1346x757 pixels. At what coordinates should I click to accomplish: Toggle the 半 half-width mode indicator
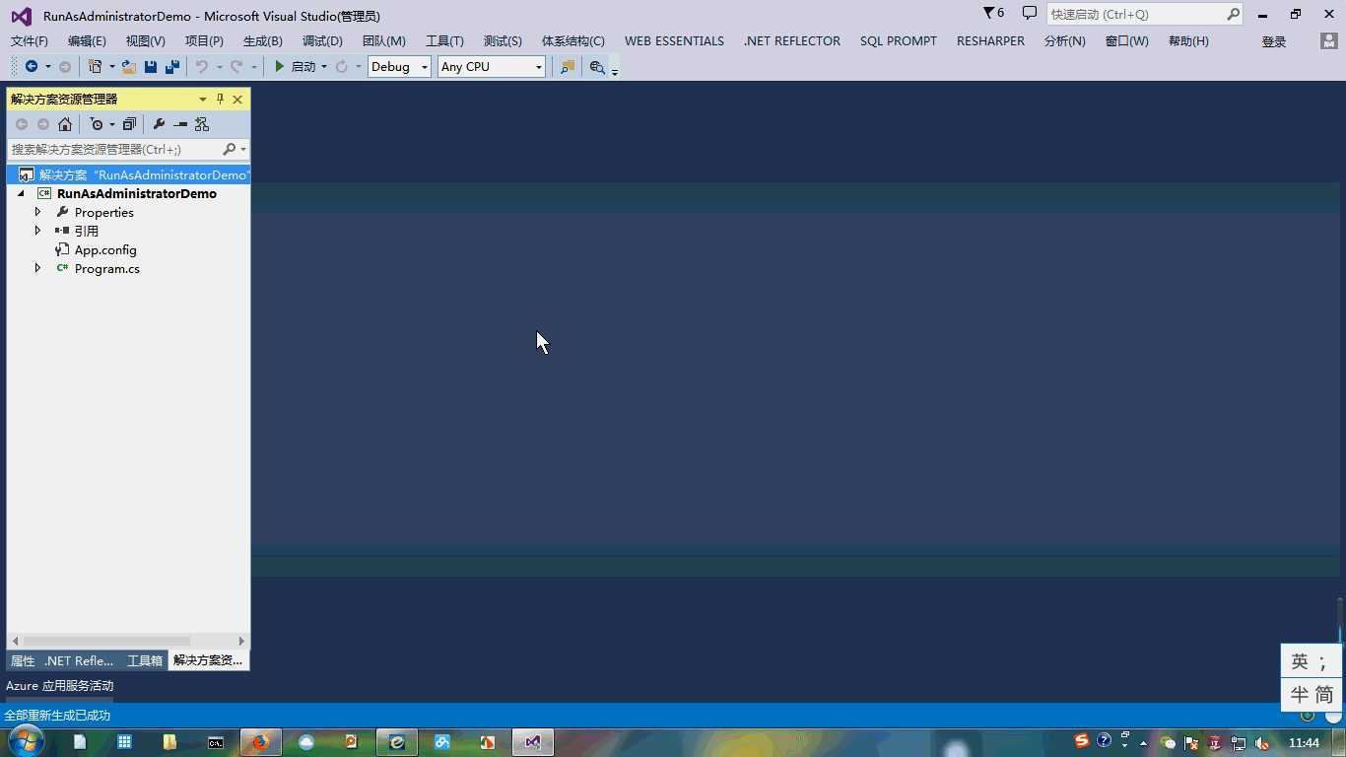point(1300,694)
